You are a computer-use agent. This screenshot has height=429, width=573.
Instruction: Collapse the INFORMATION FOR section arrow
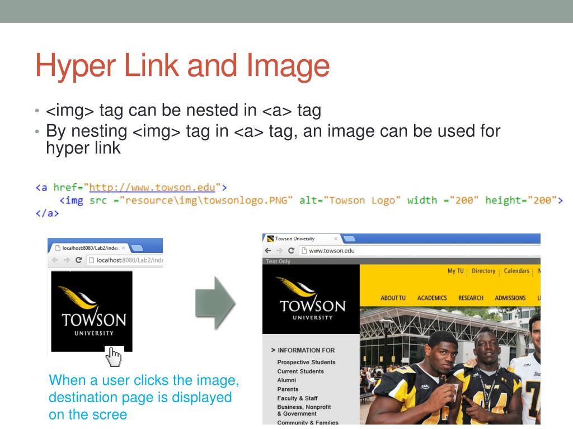click(273, 350)
